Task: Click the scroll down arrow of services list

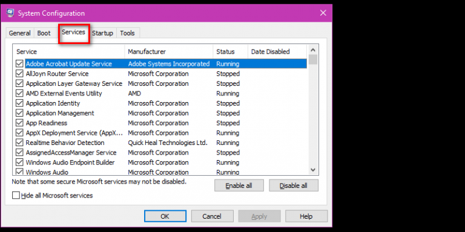Action: tap(313, 170)
